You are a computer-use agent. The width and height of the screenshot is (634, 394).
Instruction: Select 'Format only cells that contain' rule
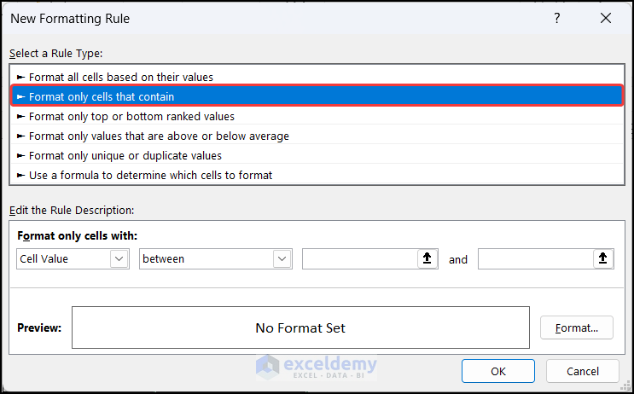click(102, 96)
